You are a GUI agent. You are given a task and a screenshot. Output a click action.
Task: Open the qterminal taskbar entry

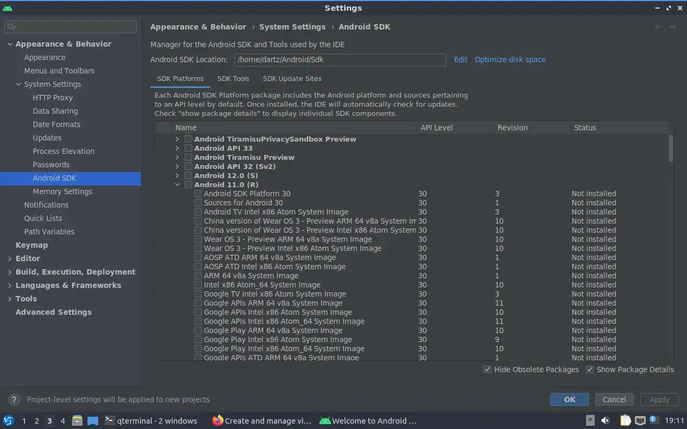[151, 420]
